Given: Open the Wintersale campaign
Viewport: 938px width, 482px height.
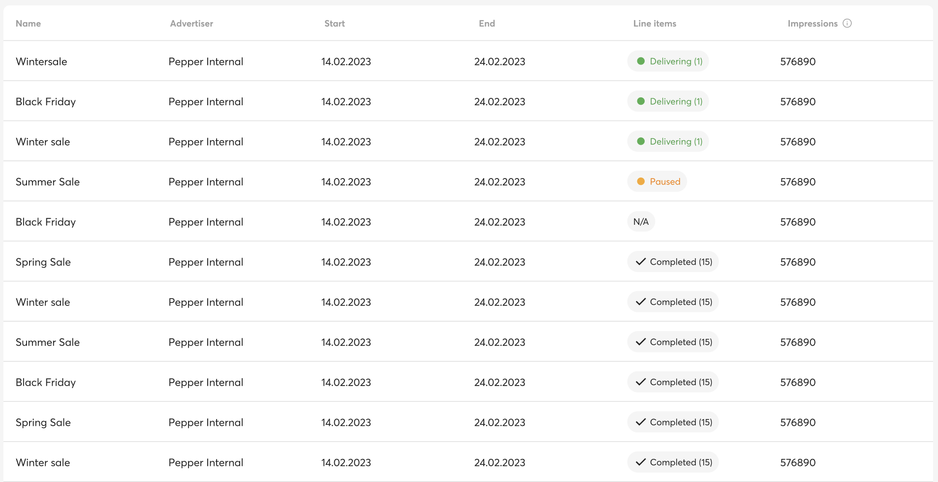Looking at the screenshot, I should tap(41, 61).
